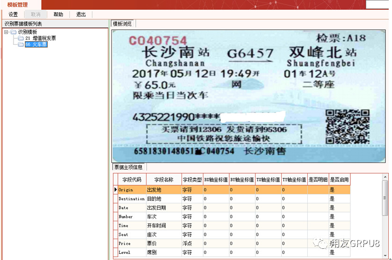The width and height of the screenshot is (392, 260).
Task: Select the 票据主项信息 tab
Action: tap(128, 167)
